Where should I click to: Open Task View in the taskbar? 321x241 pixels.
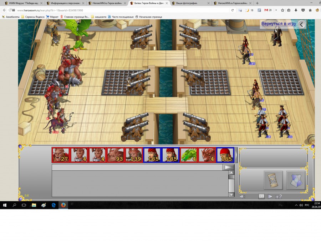24,205
